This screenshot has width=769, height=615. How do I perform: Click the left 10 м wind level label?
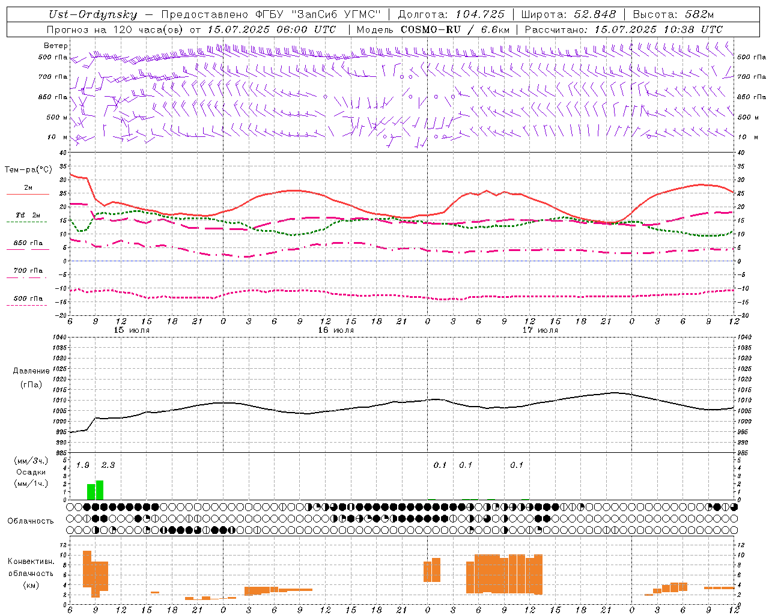(57, 137)
